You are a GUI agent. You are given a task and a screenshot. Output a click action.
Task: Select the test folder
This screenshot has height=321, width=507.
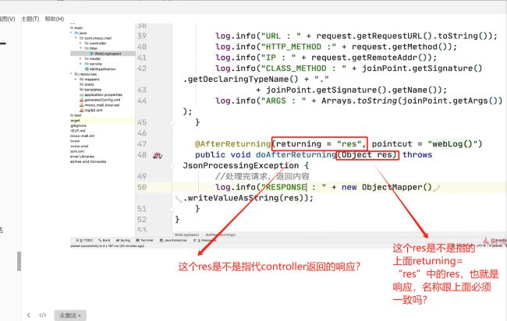(77, 115)
